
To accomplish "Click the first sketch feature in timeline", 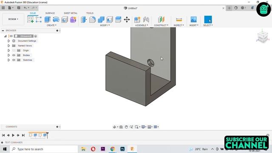I will (x=31, y=135).
